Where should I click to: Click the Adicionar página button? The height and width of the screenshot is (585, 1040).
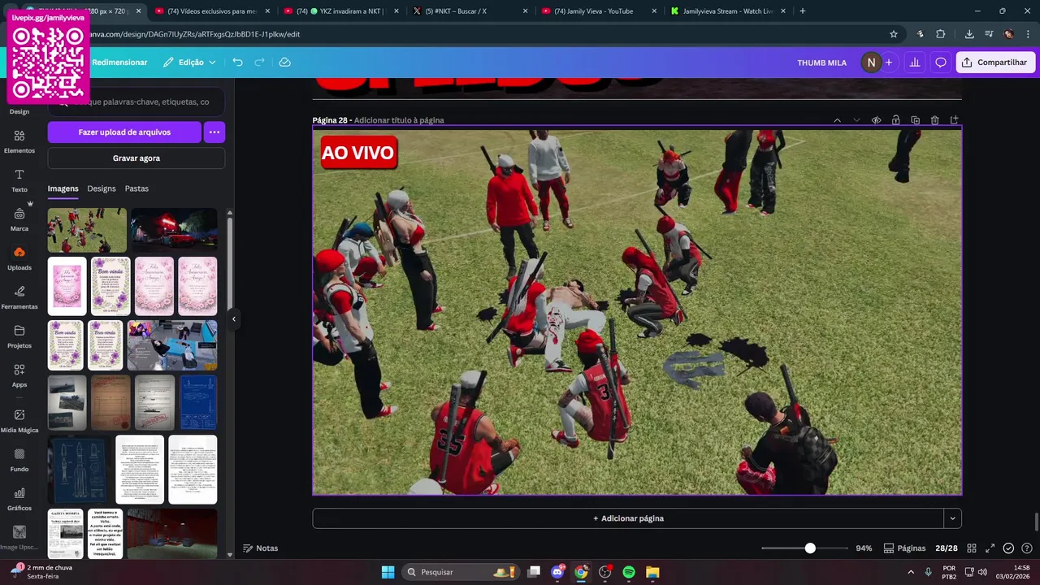point(628,518)
